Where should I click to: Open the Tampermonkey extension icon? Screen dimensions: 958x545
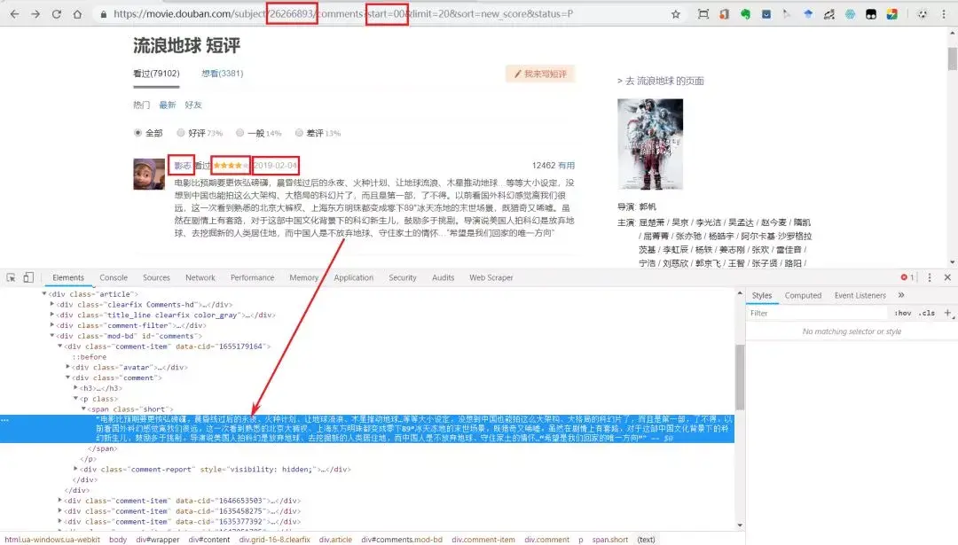click(871, 14)
